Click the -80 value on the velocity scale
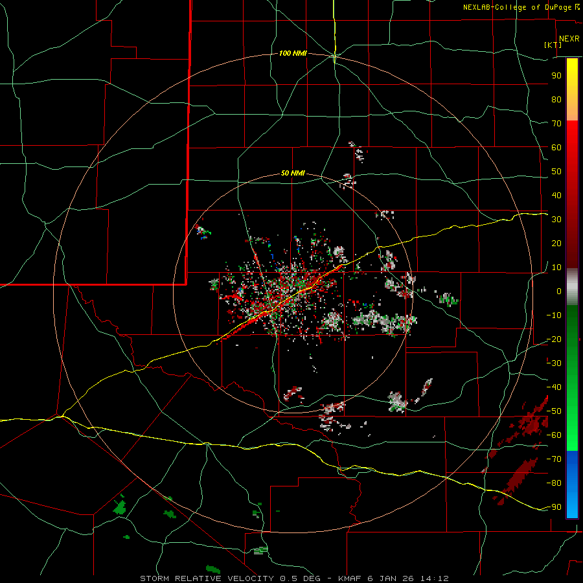Screen dimensions: 583x583 point(554,483)
